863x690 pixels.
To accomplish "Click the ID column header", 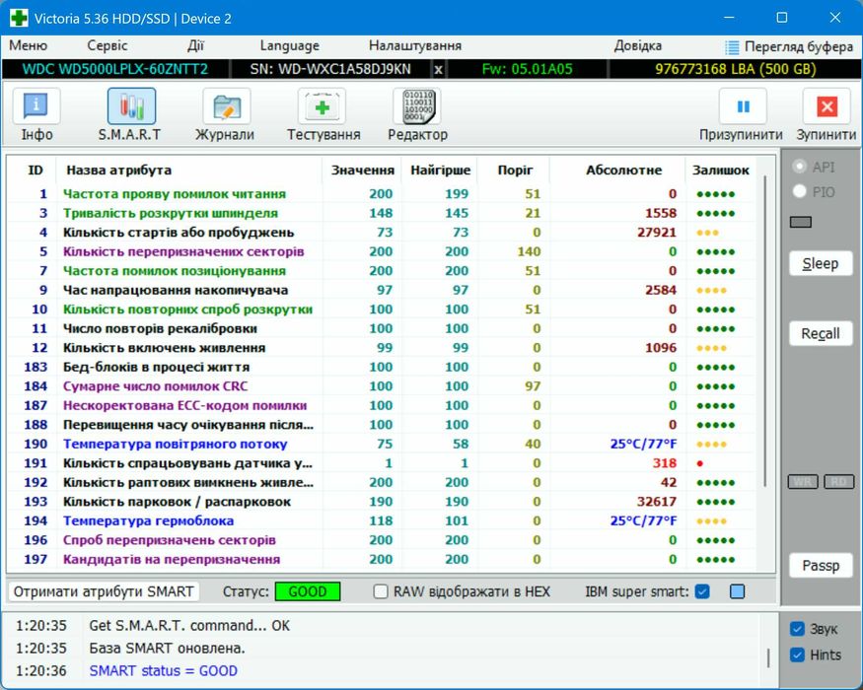I will click(36, 170).
